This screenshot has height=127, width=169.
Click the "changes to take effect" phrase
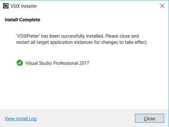(x=124, y=42)
